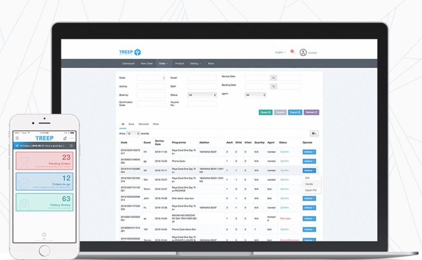Tap the Pending Orders card on phone
This screenshot has height=260, width=422.
pyautogui.click(x=44, y=160)
